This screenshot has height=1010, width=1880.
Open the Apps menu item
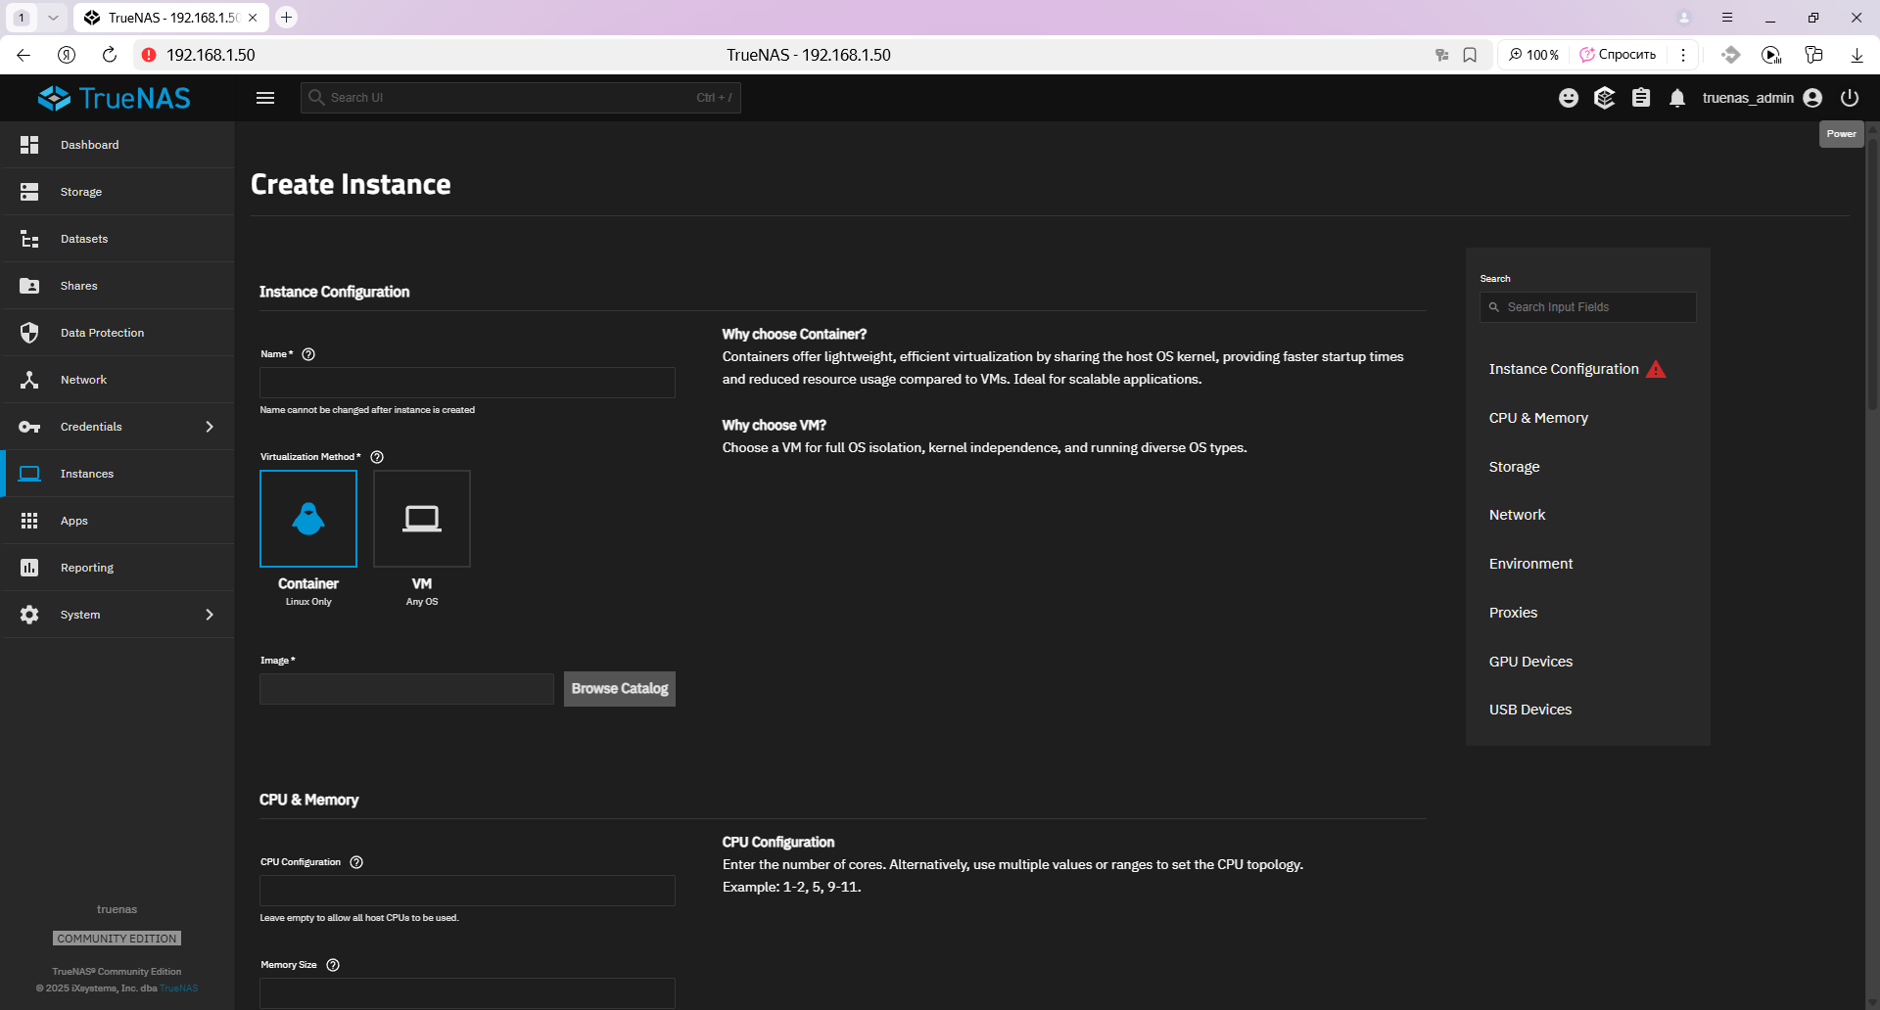[x=117, y=521]
